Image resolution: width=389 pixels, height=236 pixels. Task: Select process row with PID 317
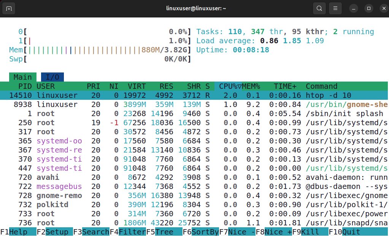(194, 132)
